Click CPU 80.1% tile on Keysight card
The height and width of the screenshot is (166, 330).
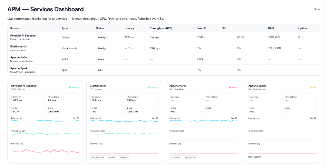pos(28,110)
